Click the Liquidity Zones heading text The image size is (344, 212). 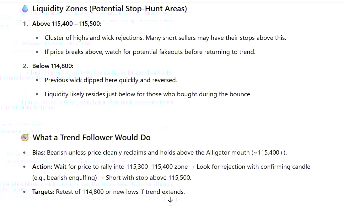tap(110, 9)
